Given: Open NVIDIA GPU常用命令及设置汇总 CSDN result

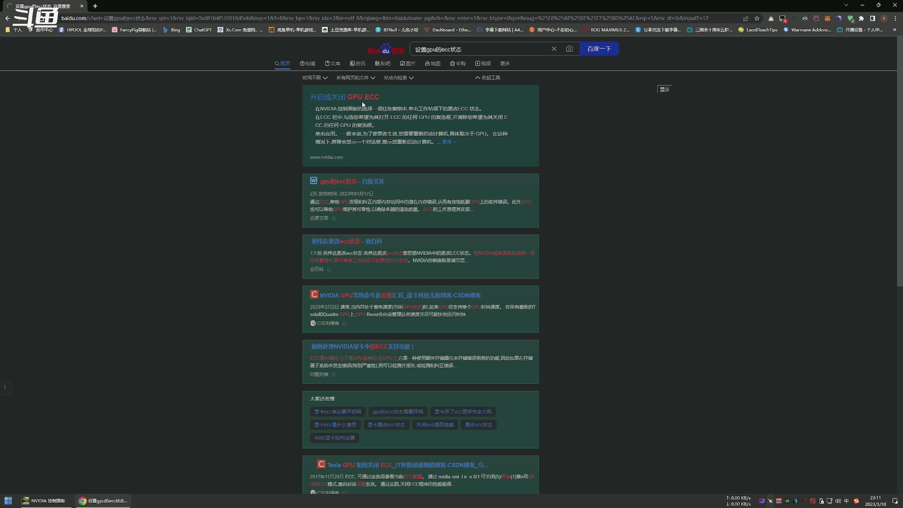Looking at the screenshot, I should point(400,295).
